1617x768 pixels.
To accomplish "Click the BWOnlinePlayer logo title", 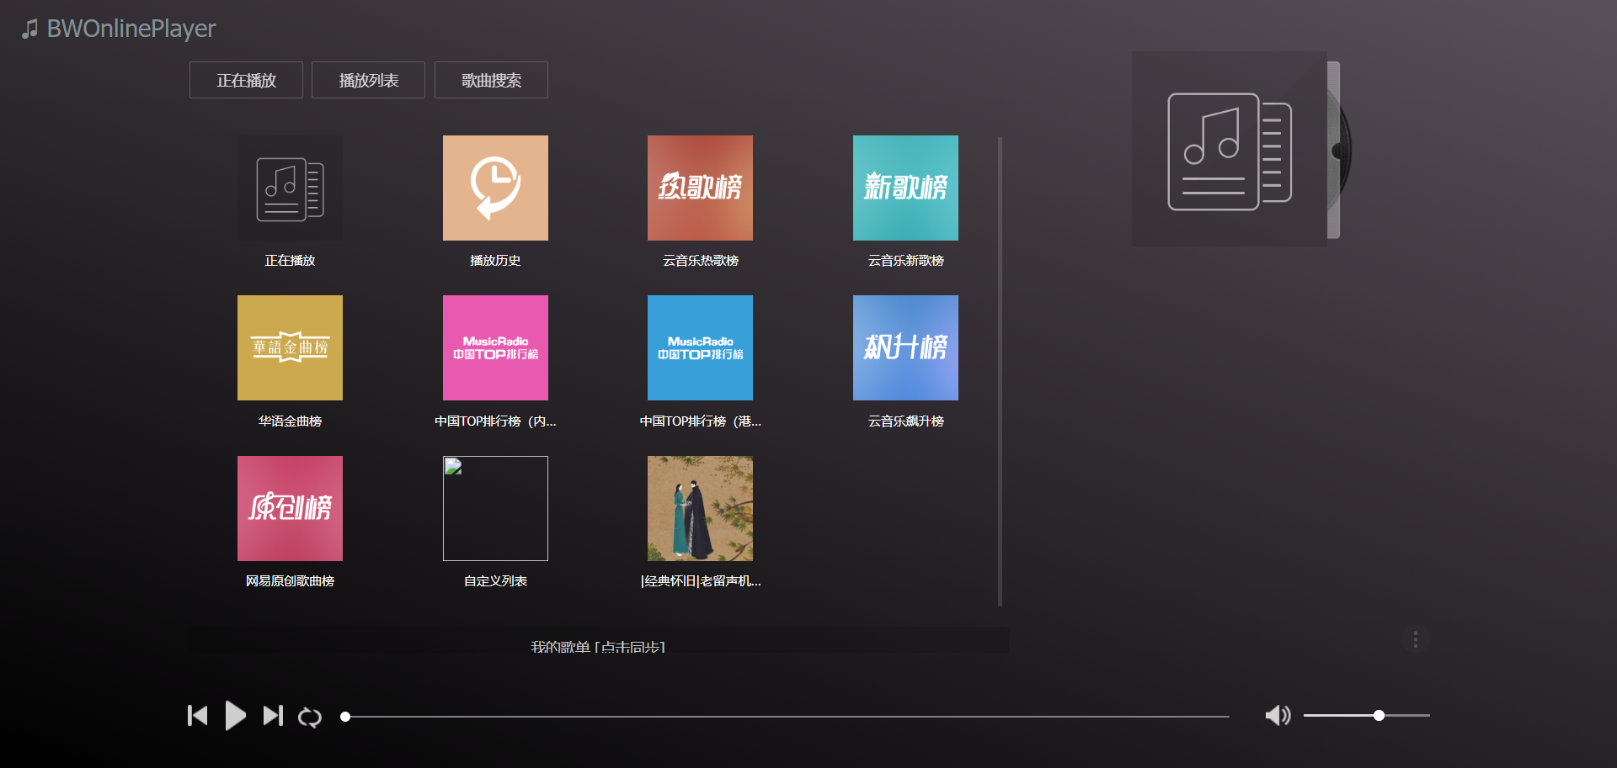I will coord(119,29).
